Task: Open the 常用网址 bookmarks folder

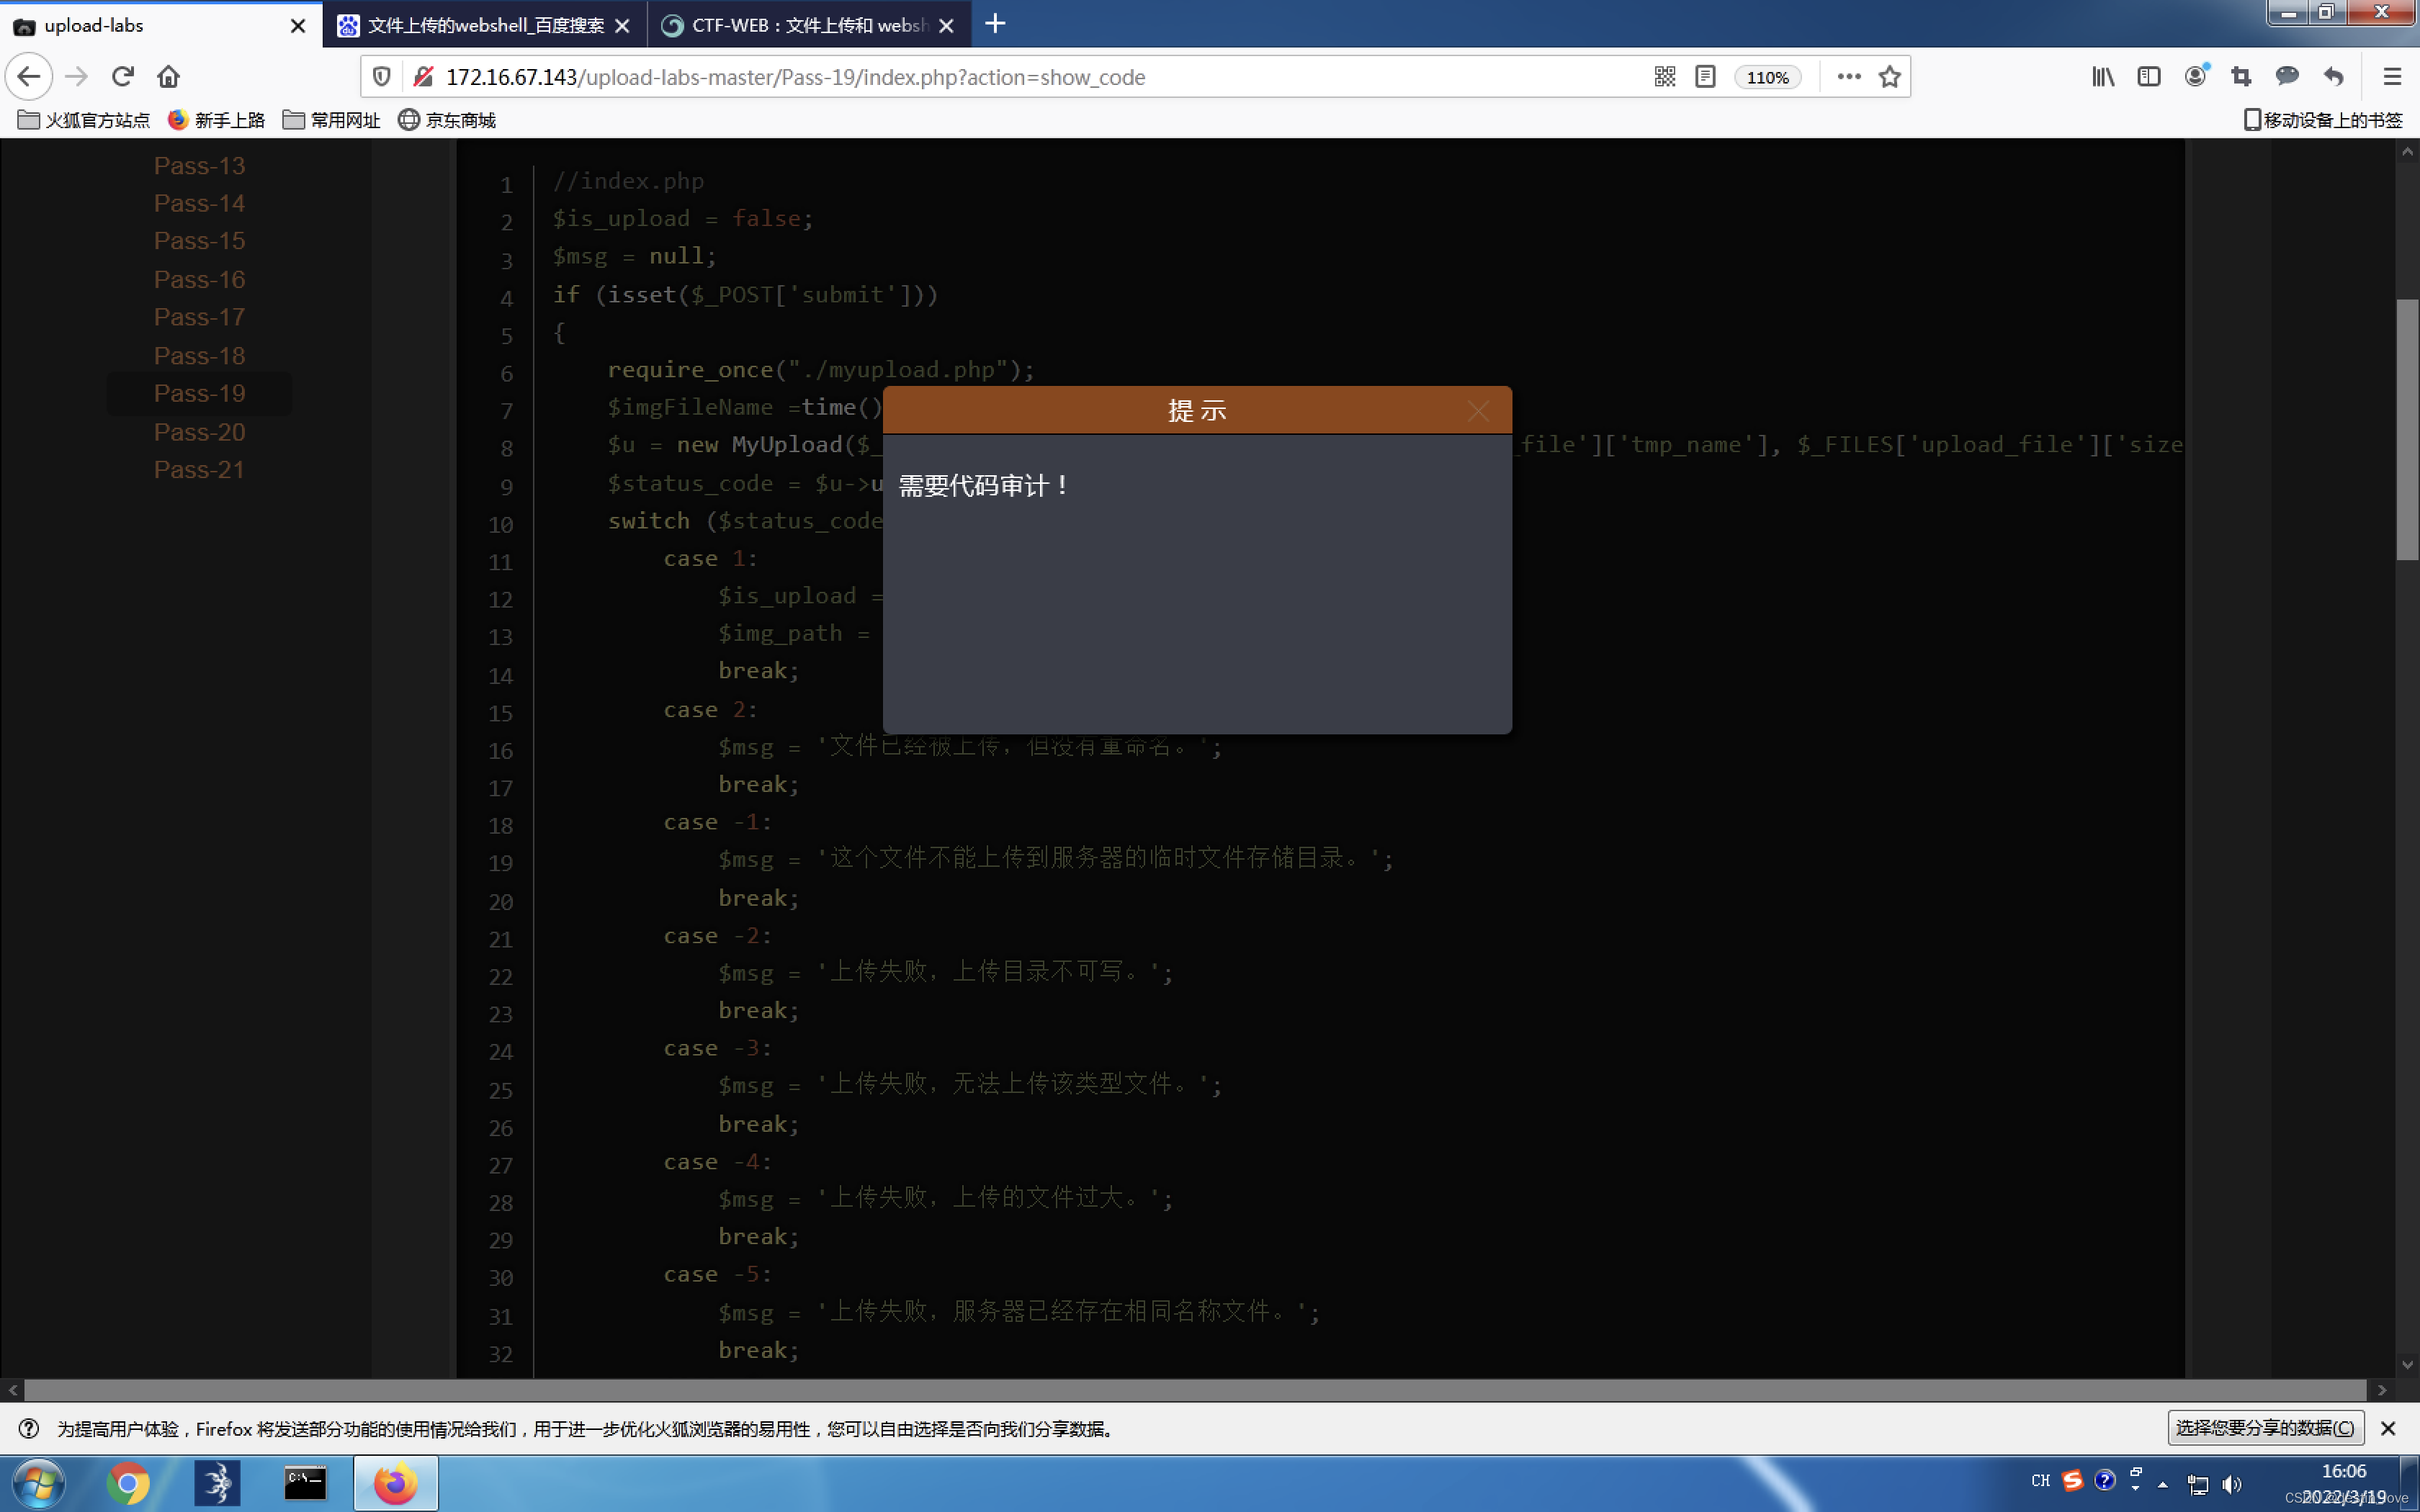Action: (332, 120)
